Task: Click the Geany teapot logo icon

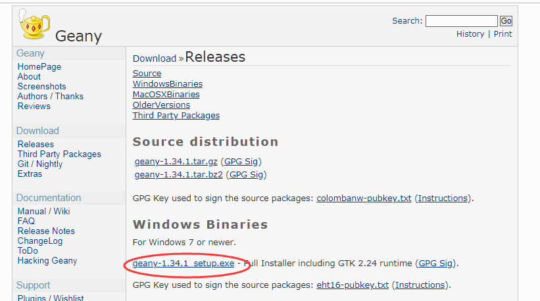Action: tap(34, 24)
